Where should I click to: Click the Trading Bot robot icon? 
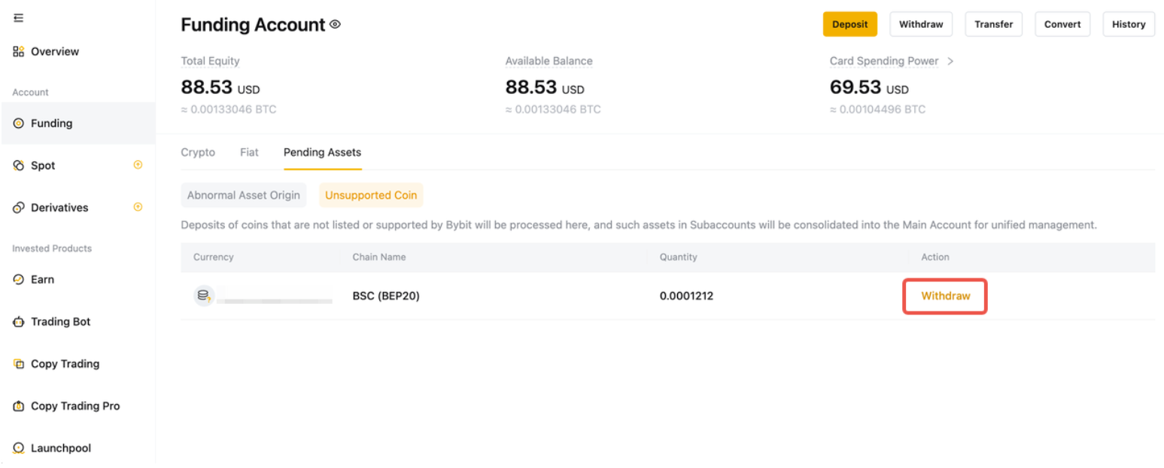click(x=19, y=322)
